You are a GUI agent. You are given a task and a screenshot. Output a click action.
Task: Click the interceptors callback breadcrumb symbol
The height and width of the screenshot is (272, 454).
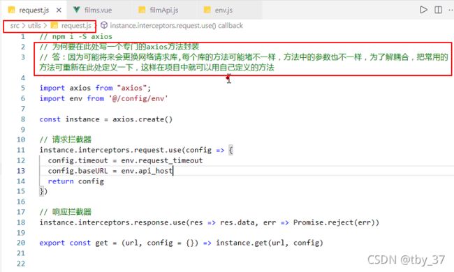pyautogui.click(x=176, y=26)
